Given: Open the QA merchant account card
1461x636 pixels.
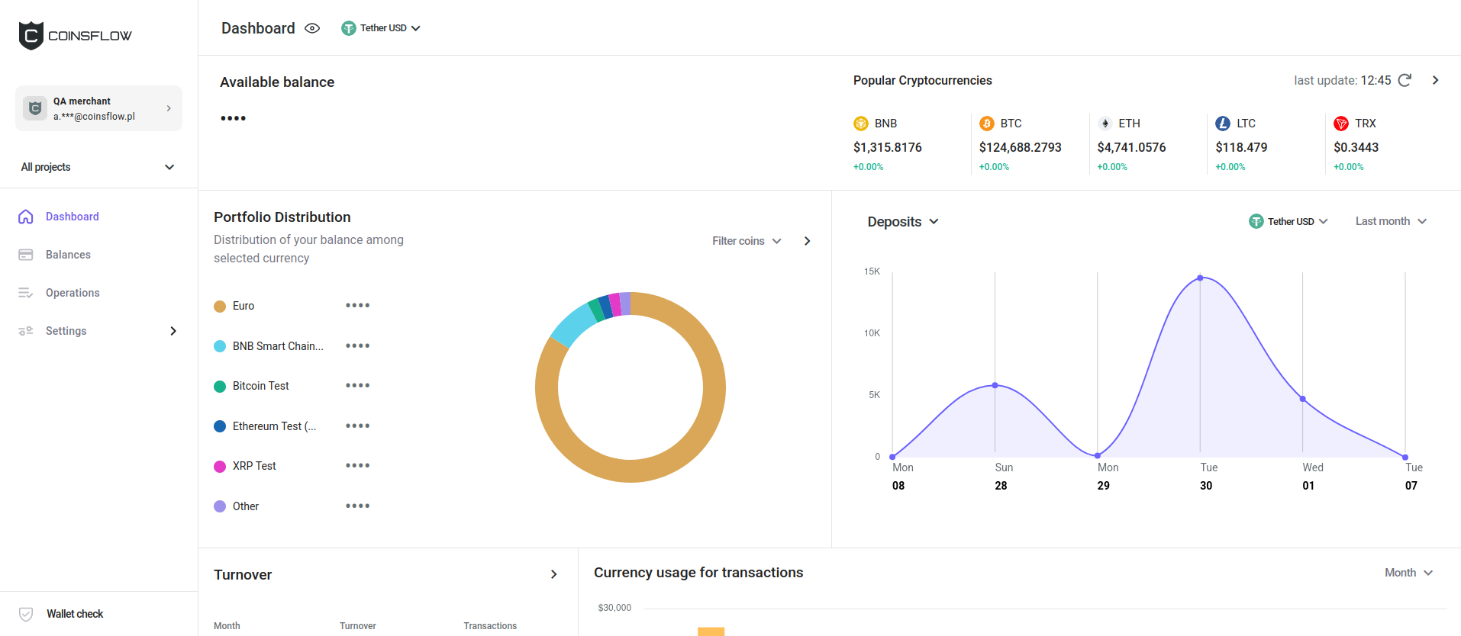Looking at the screenshot, I should (x=98, y=108).
